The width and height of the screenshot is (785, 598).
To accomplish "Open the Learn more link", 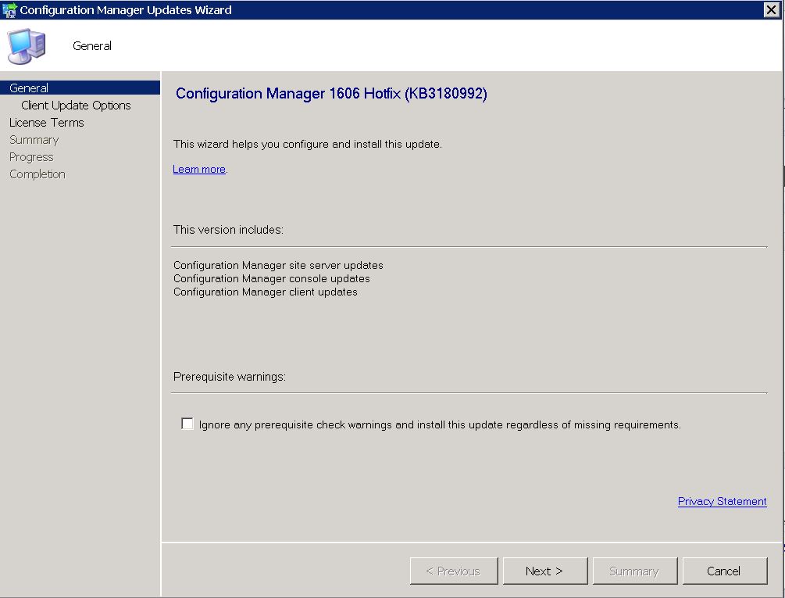I will pyautogui.click(x=199, y=170).
